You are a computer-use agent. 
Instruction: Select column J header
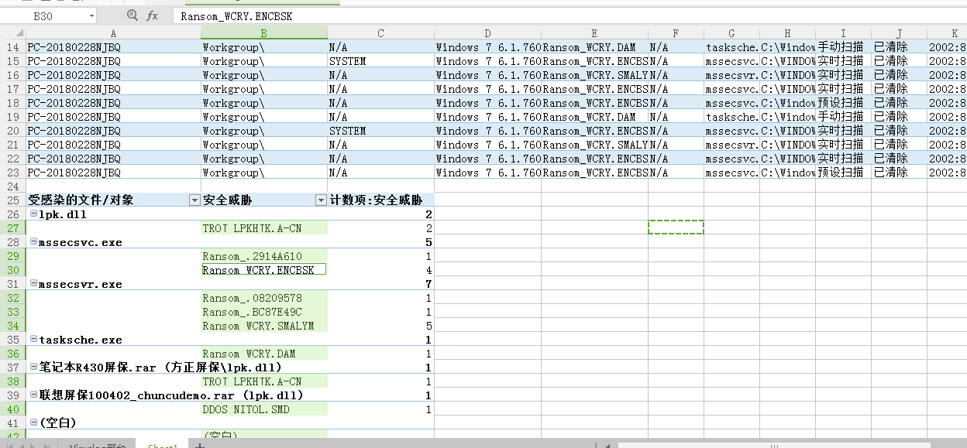click(x=899, y=32)
